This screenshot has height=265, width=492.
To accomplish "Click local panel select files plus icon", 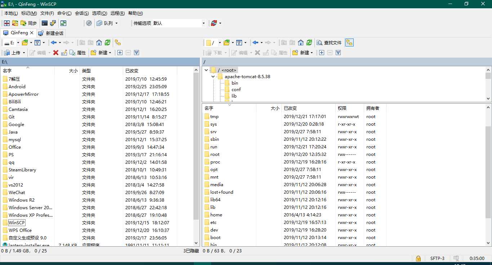I will [x=120, y=53].
